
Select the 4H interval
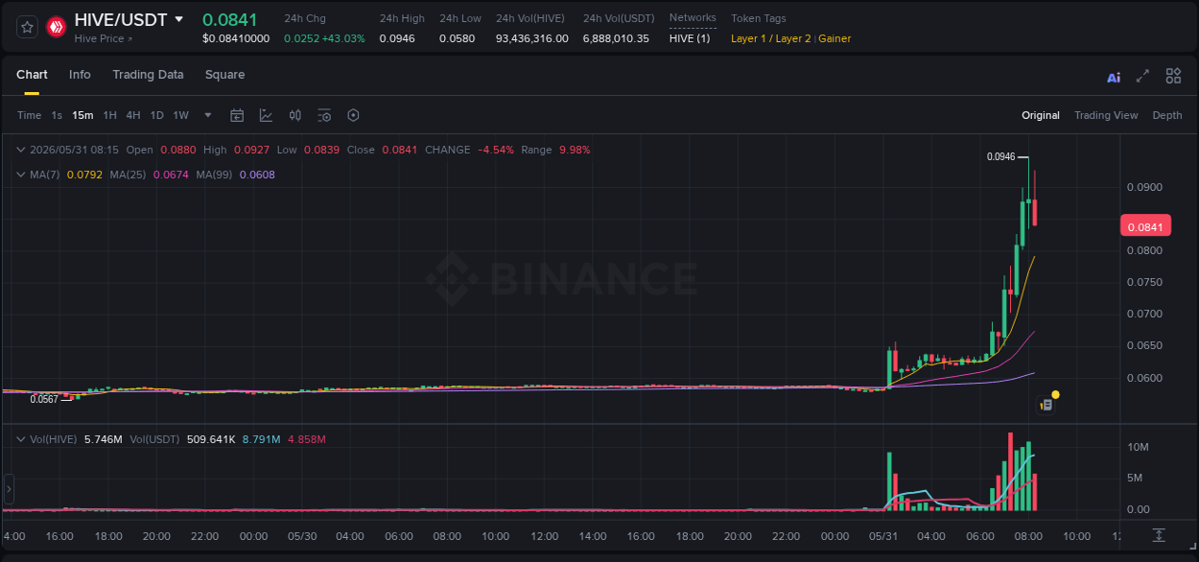[132, 115]
